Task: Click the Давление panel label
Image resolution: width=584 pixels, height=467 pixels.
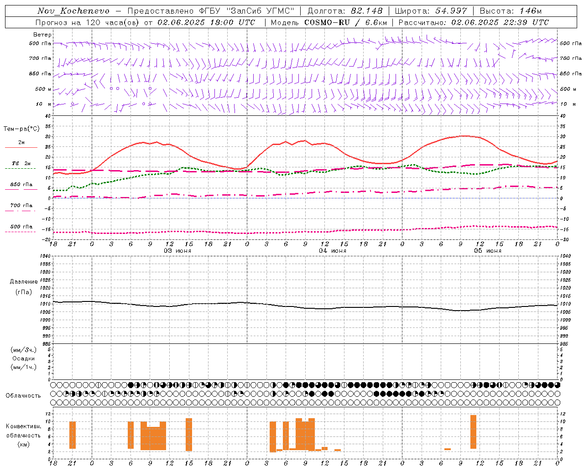Action: [x=24, y=282]
